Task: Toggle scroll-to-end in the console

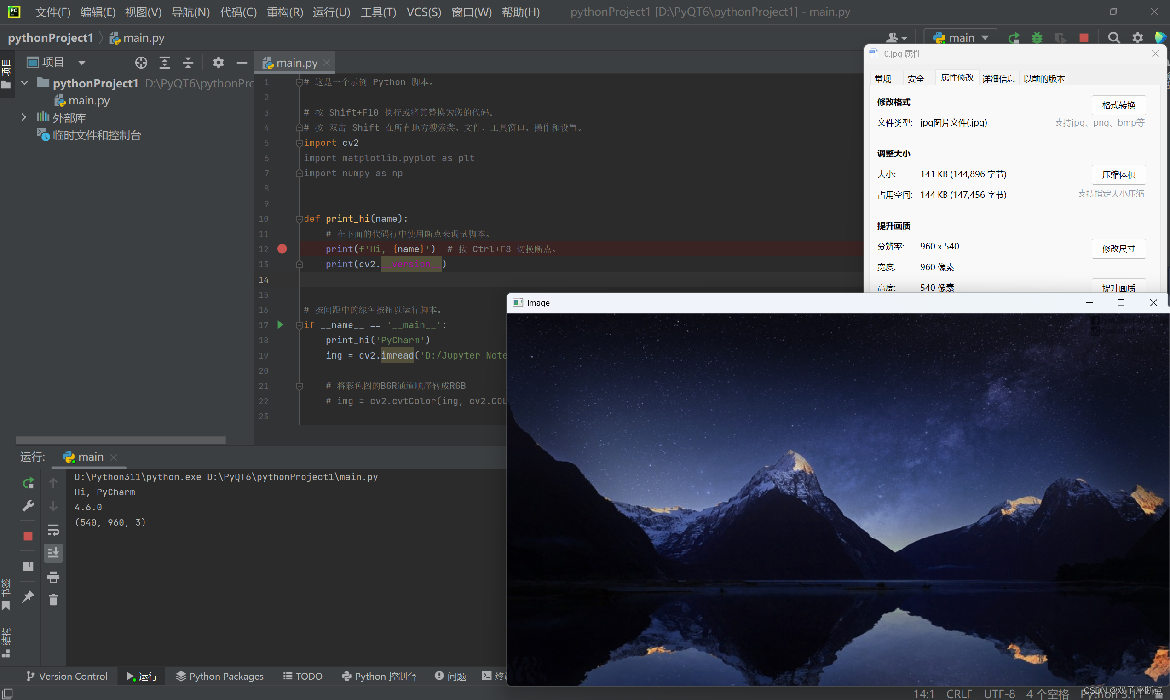Action: [53, 553]
